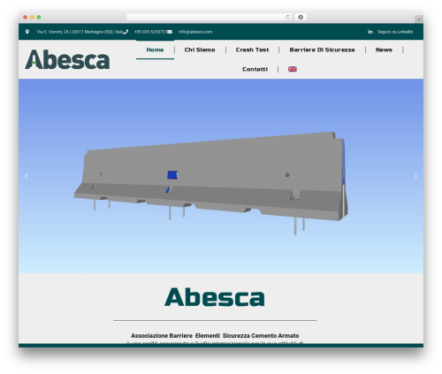Reload page using browser refresh icon
This screenshot has width=442, height=374.
click(x=287, y=18)
